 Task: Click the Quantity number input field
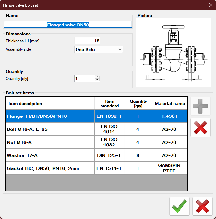coord(84,78)
